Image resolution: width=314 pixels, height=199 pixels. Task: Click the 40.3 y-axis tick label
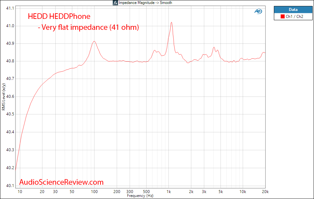click(x=10, y=150)
